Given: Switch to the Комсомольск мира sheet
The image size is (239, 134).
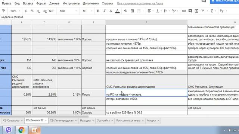Looking at the screenshot, I should point(128,121).
